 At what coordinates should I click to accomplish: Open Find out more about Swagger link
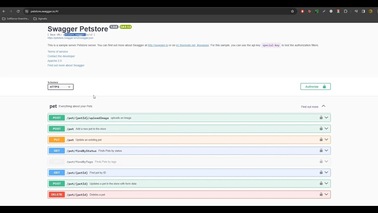pos(66,65)
